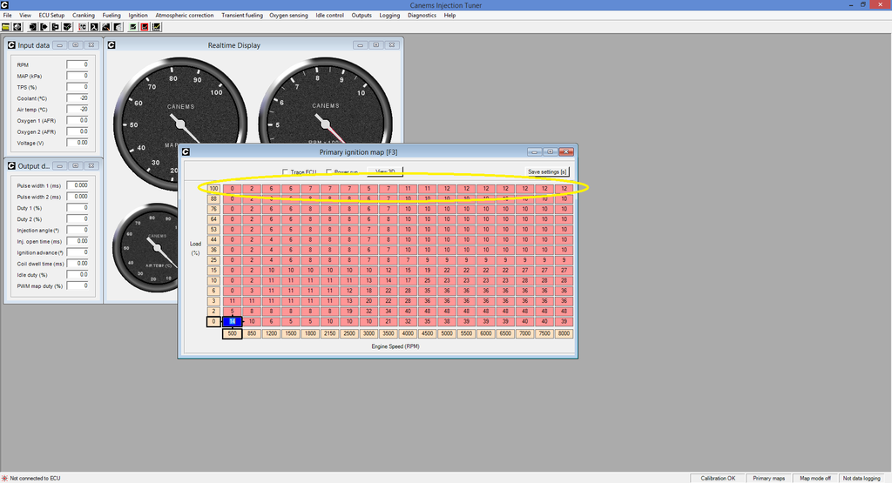Open the File menu
Screen dimensions: 892x483
pos(7,16)
